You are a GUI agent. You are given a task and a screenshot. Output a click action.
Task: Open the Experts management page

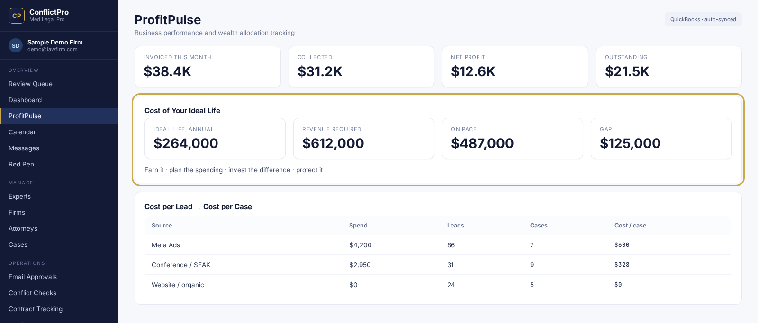click(59, 196)
